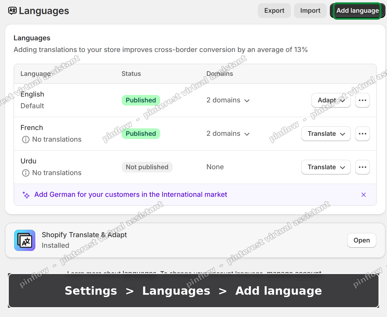
Task: Click the Status column header
Action: tap(131, 74)
